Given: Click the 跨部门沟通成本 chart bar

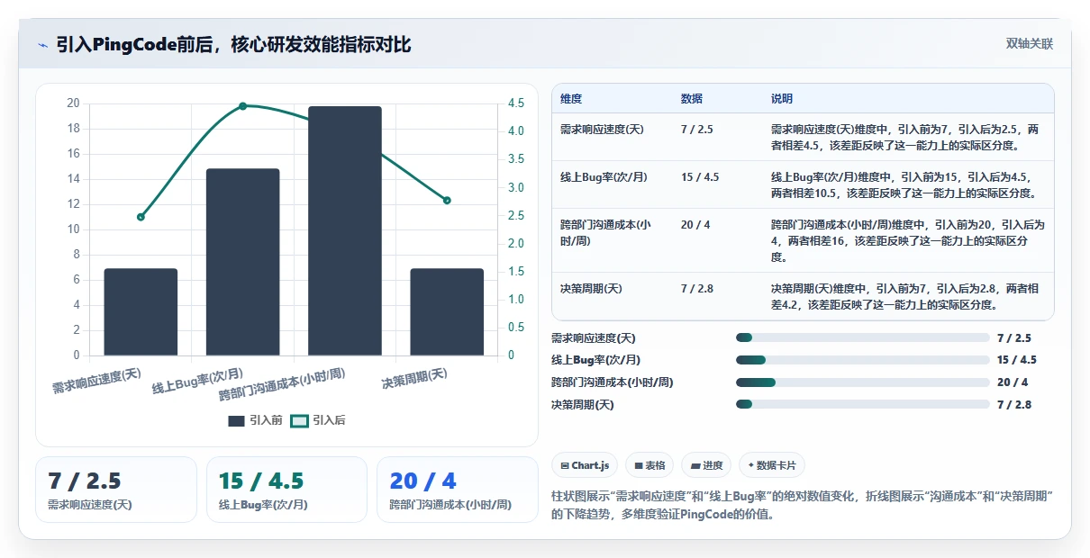Looking at the screenshot, I should tap(345, 230).
